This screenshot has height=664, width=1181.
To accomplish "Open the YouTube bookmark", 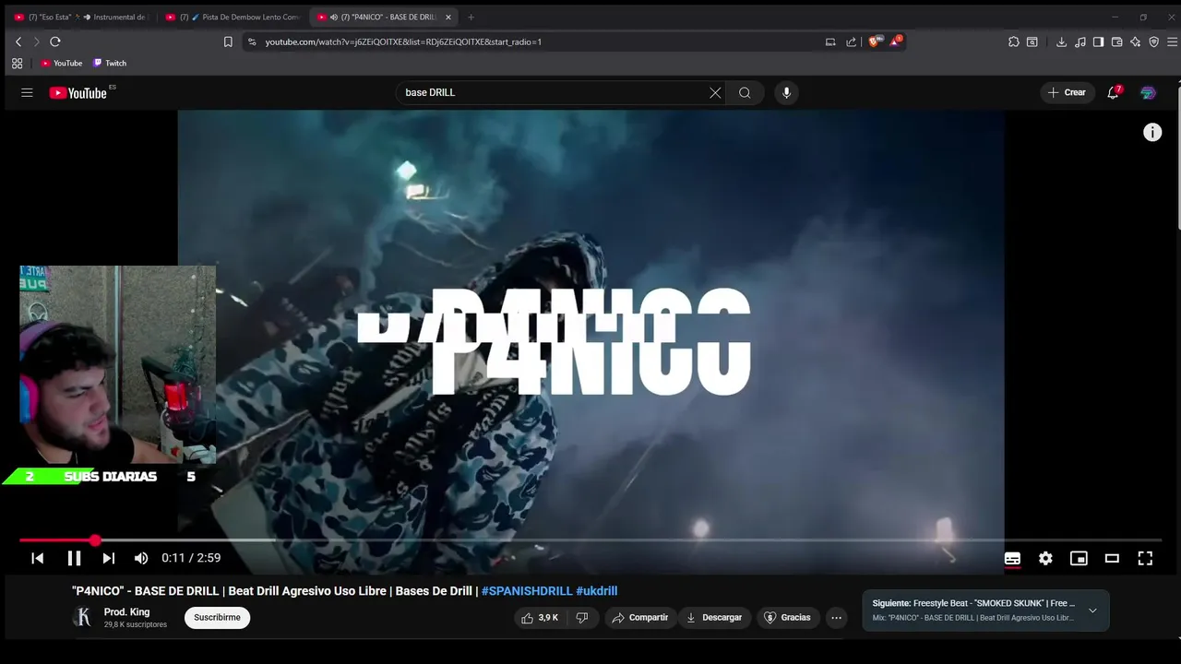I will (62, 64).
